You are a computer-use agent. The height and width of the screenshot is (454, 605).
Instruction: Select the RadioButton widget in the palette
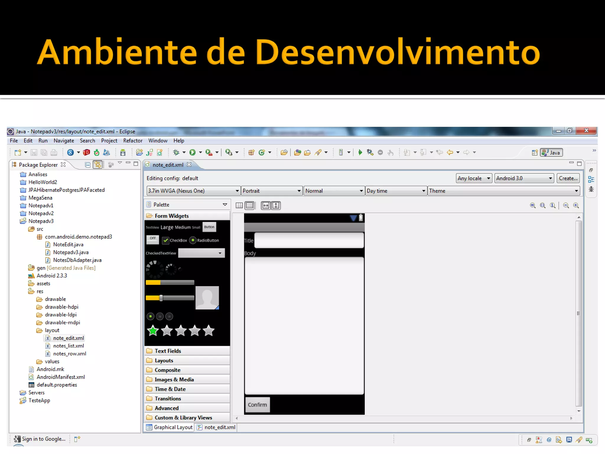click(x=193, y=240)
